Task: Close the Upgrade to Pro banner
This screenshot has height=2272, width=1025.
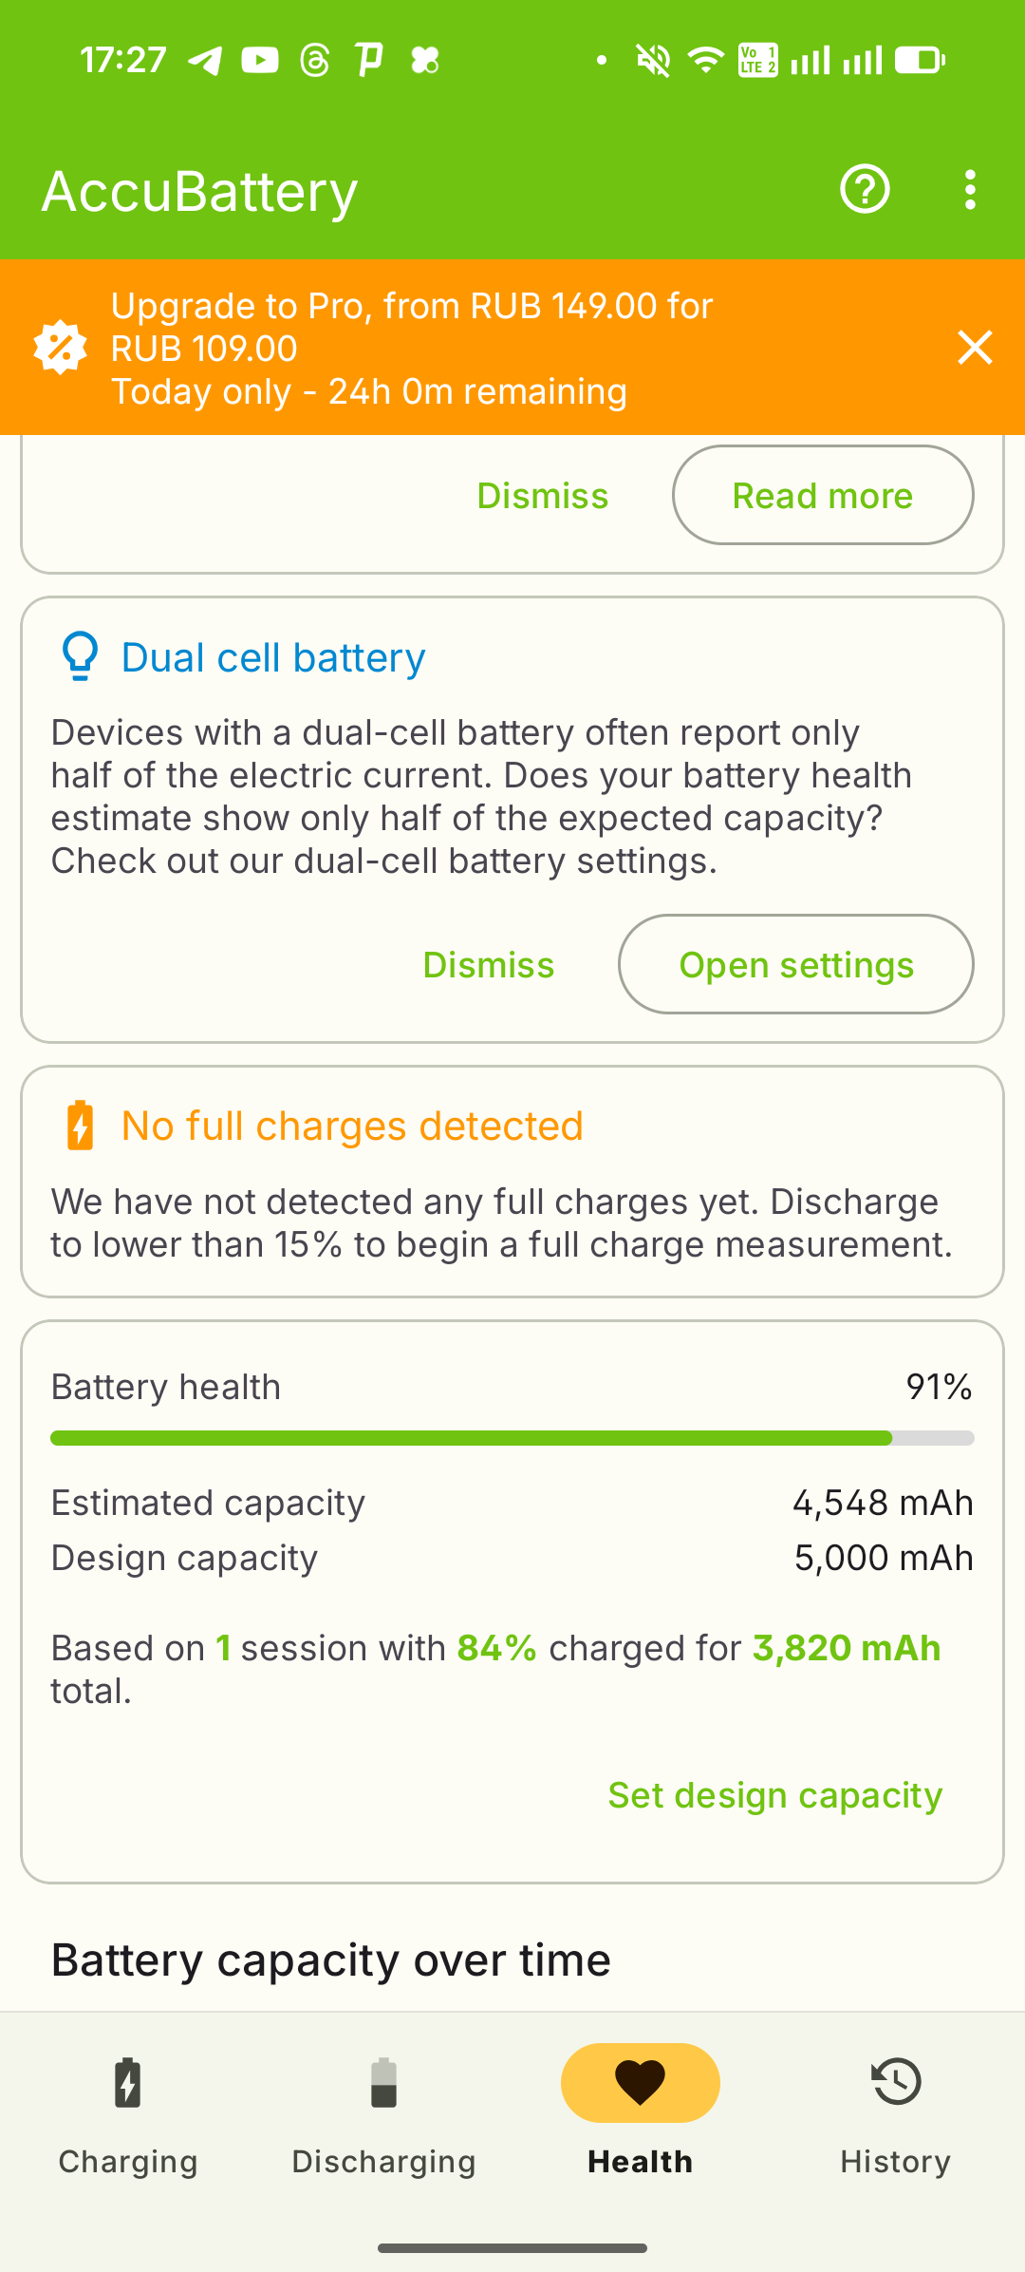Action: coord(975,348)
